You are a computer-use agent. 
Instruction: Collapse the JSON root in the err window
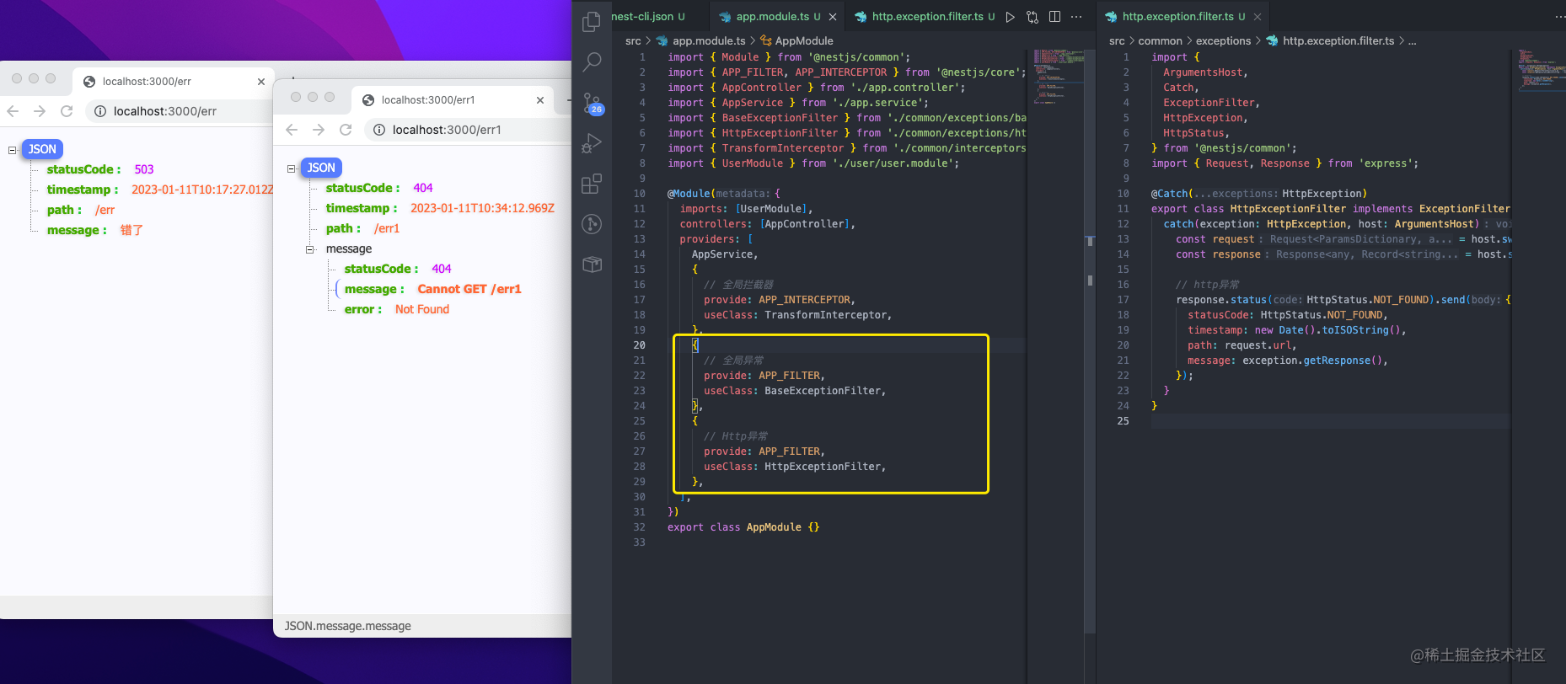click(13, 150)
